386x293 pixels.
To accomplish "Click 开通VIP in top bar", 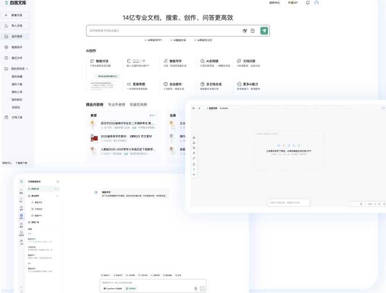I will pyautogui.click(x=293, y=3).
